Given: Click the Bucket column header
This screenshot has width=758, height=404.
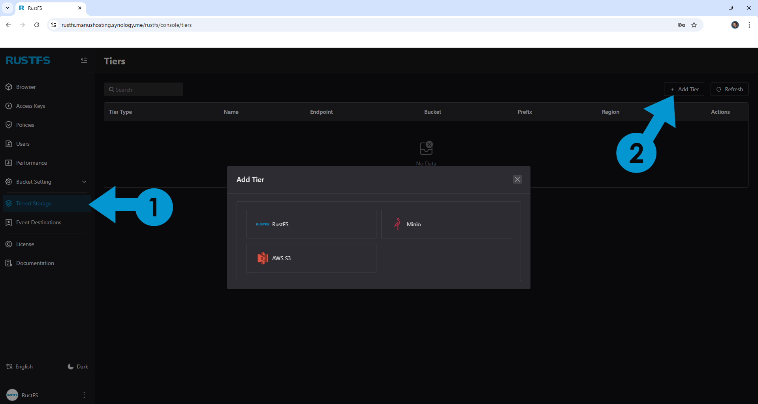Looking at the screenshot, I should (x=433, y=112).
